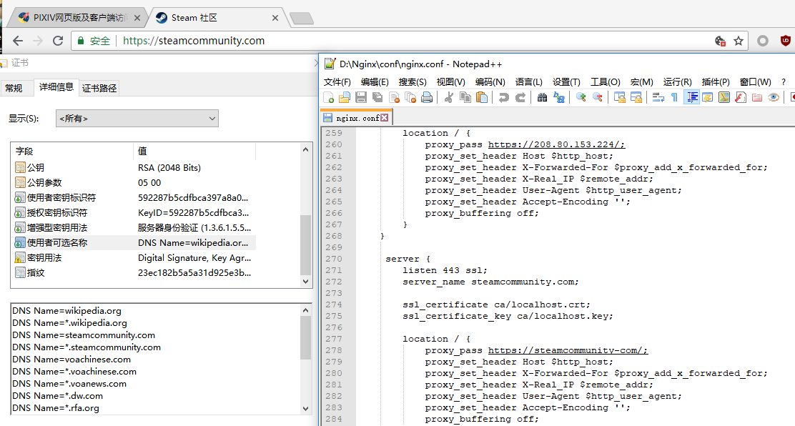The width and height of the screenshot is (795, 426).
Task: Bookmark page with the star icon
Action: point(739,41)
